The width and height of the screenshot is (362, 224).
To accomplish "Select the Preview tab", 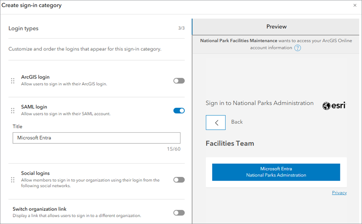I will (276, 27).
